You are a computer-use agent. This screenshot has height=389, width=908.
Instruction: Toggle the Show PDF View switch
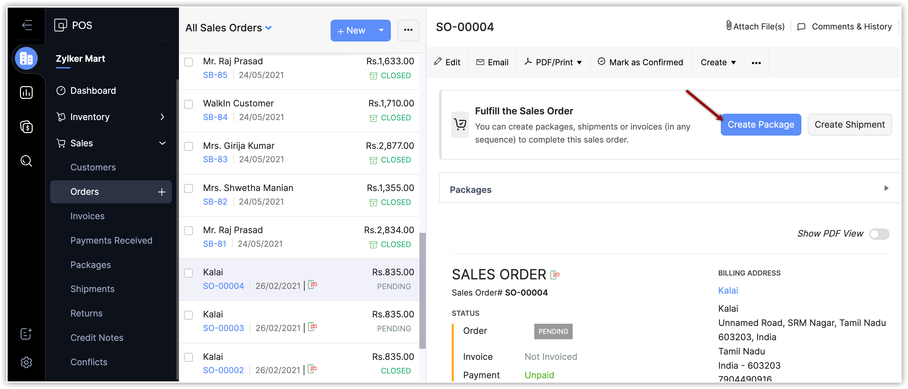879,234
